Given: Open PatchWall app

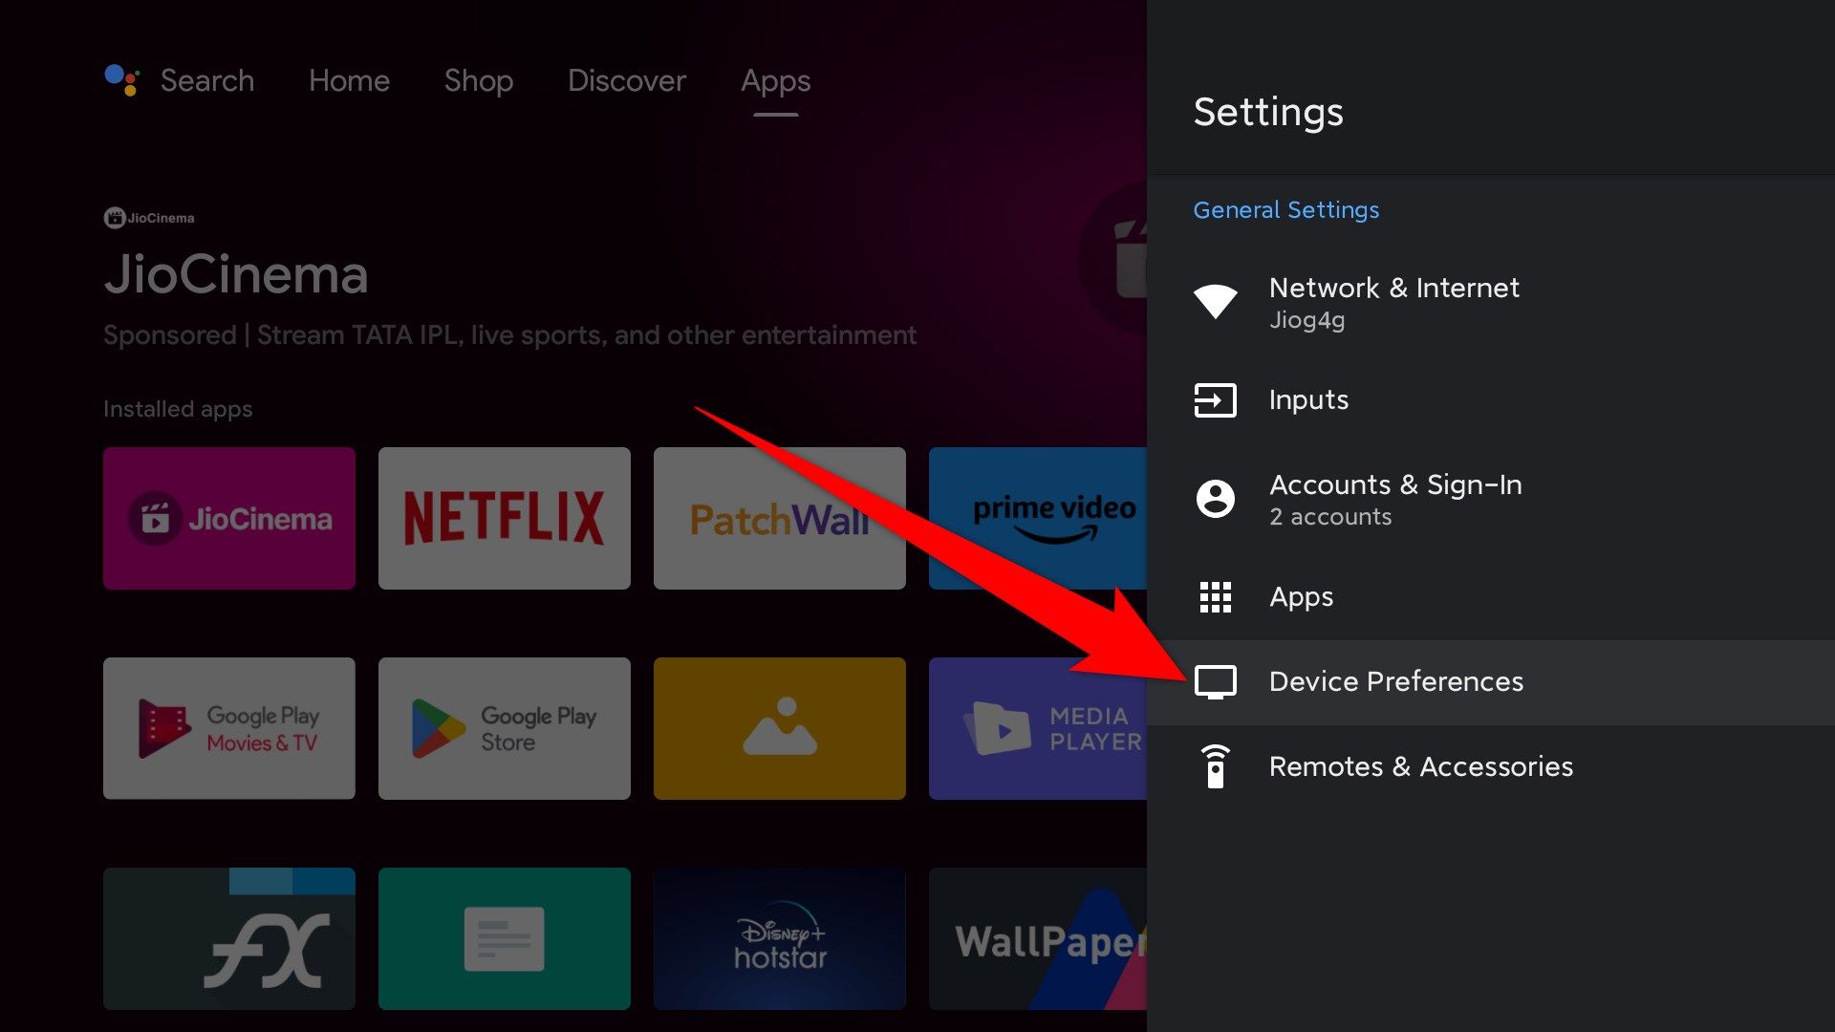Looking at the screenshot, I should [x=779, y=518].
